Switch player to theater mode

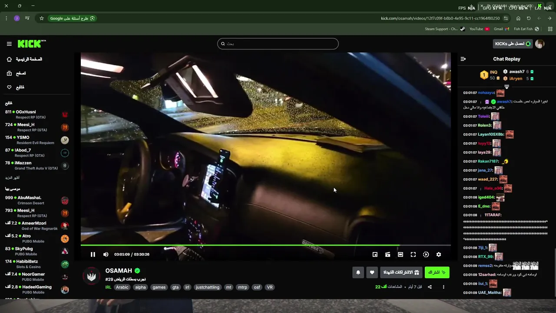[400, 254]
